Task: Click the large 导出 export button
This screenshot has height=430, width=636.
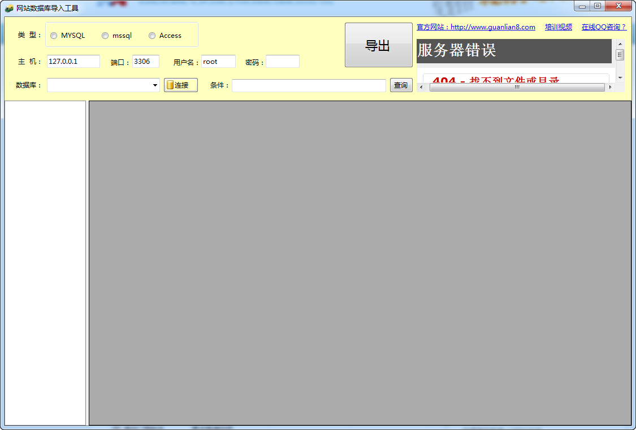Action: point(378,45)
